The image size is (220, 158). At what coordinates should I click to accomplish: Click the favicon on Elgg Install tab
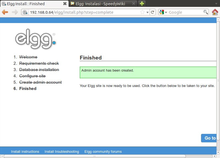4,4
